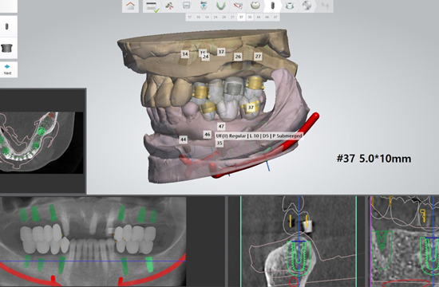Viewport: 439px width, 287px height.
Task: Switch to tooth 26 tab in number strip
Action: pos(224,17)
